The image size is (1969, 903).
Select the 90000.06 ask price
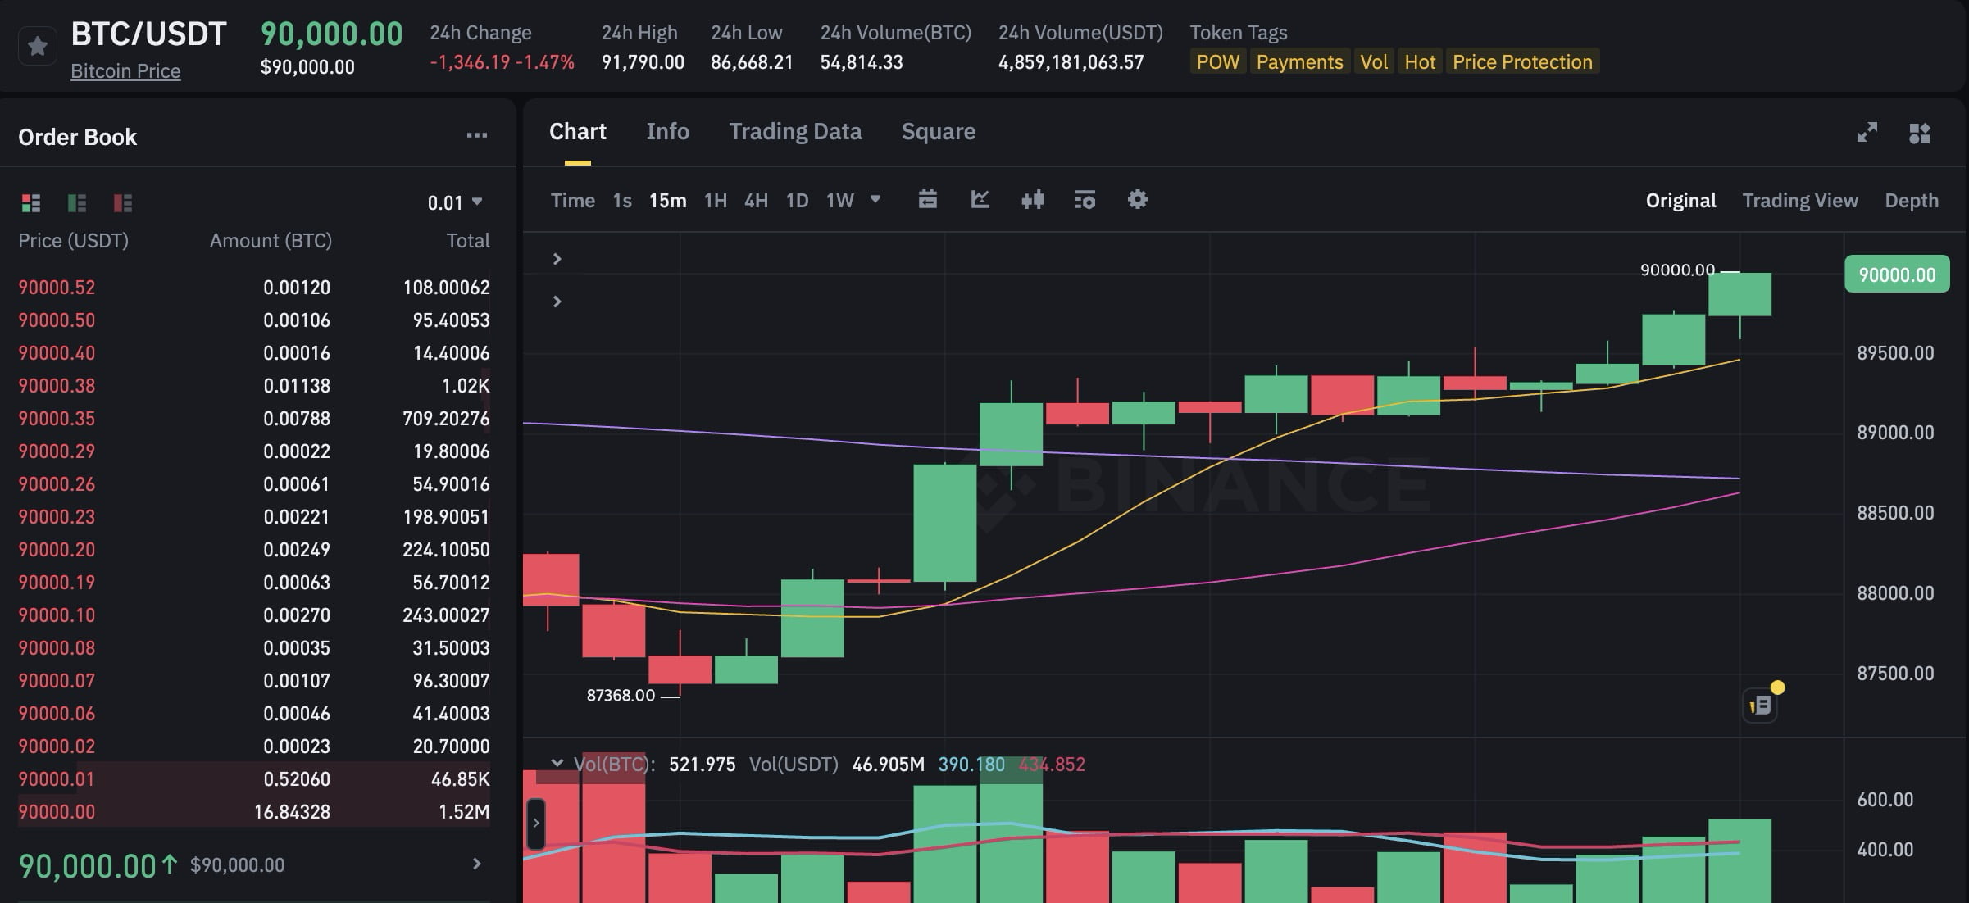pos(57,714)
